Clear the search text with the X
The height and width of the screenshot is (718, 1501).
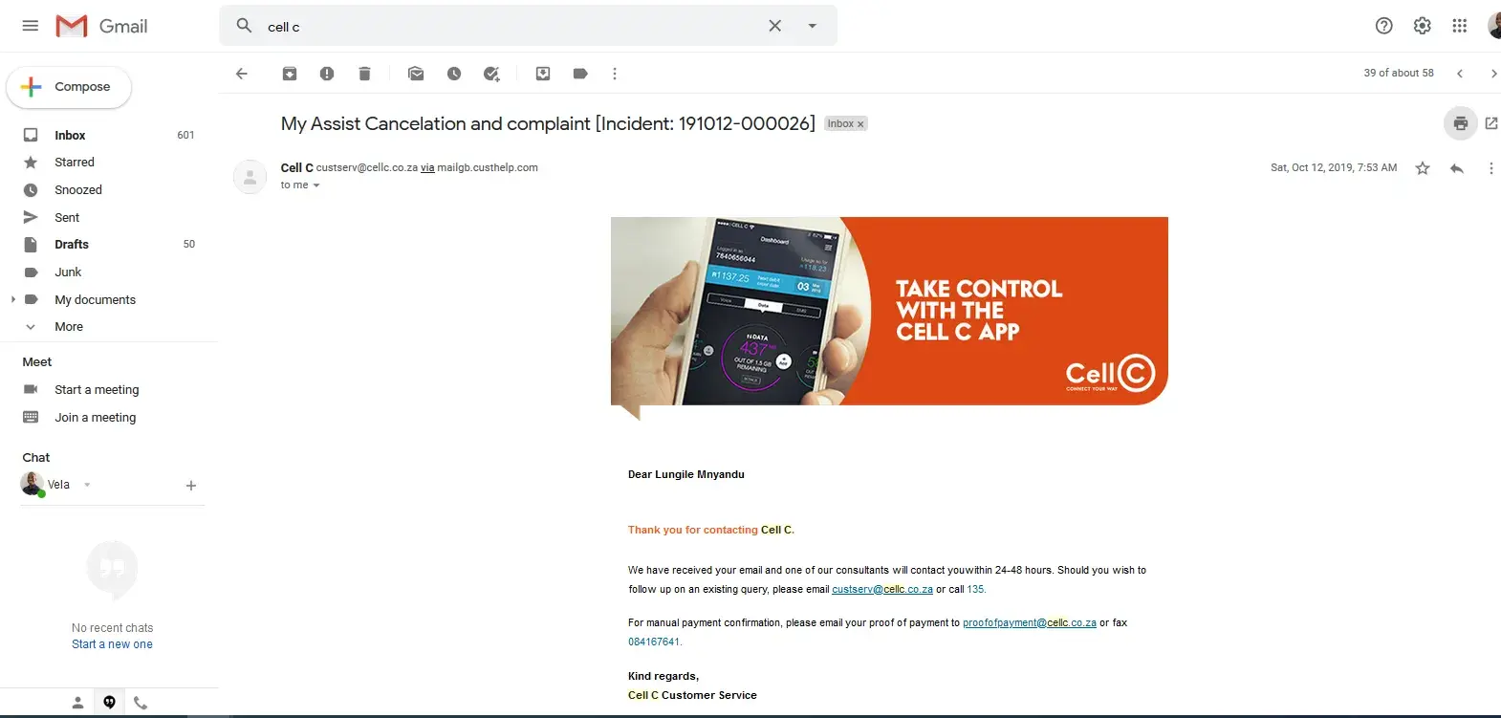774,26
